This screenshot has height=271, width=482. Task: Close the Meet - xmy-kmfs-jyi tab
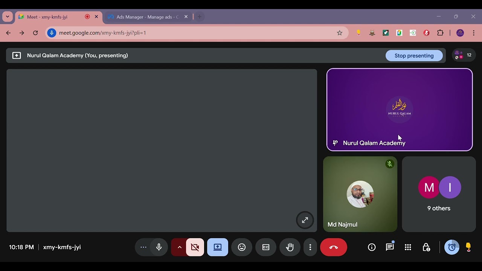(96, 17)
